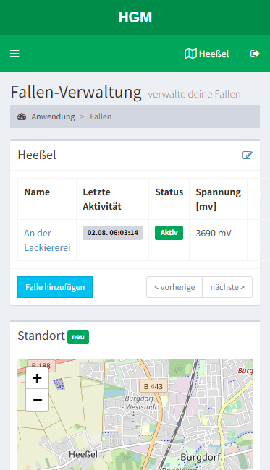Image resolution: width=270 pixels, height=470 pixels.
Task: Click the Spannung [mv] column header
Action: pos(219,199)
